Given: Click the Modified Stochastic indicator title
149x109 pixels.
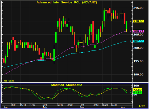Looking at the screenshot, I should [67, 85].
